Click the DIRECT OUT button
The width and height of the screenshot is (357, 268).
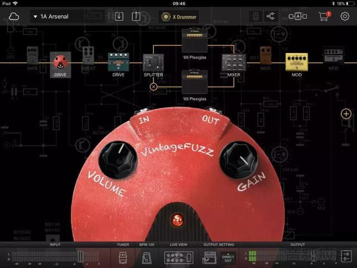click(x=228, y=258)
